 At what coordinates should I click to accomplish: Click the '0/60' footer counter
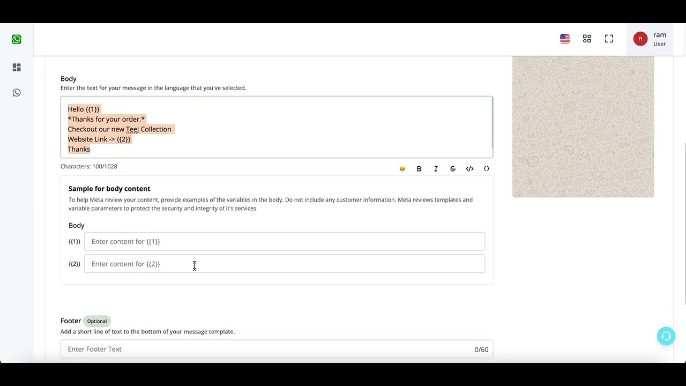pos(481,350)
